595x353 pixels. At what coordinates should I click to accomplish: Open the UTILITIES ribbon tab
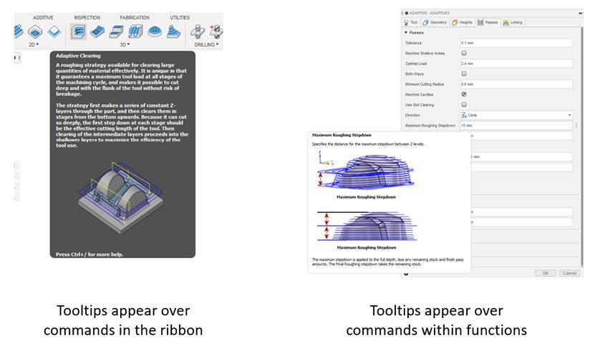pyautogui.click(x=180, y=18)
